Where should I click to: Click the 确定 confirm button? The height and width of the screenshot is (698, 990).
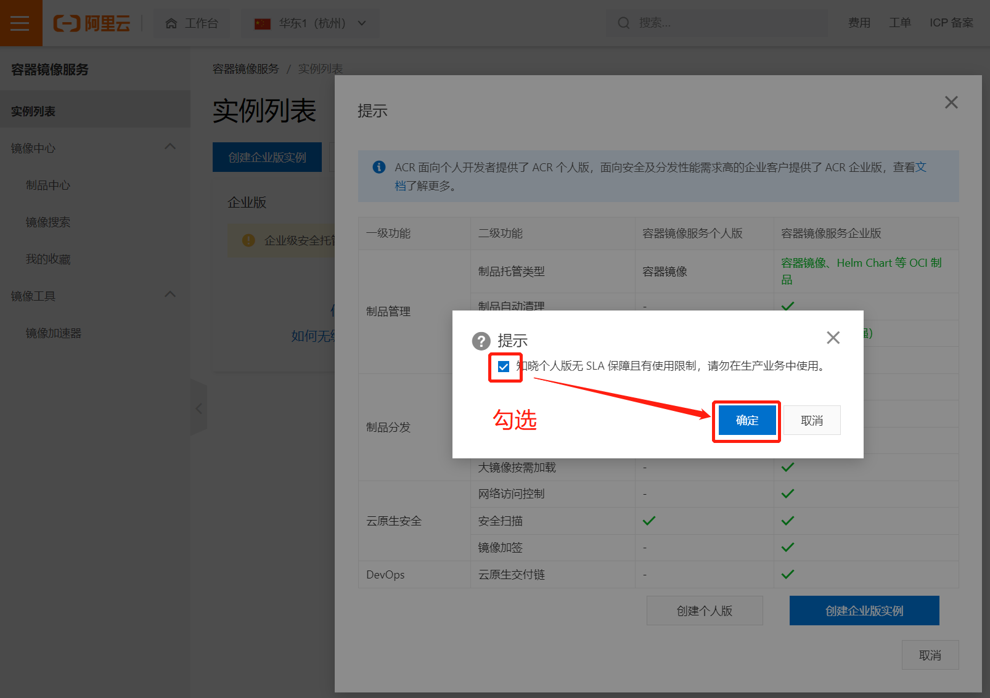[x=747, y=420]
